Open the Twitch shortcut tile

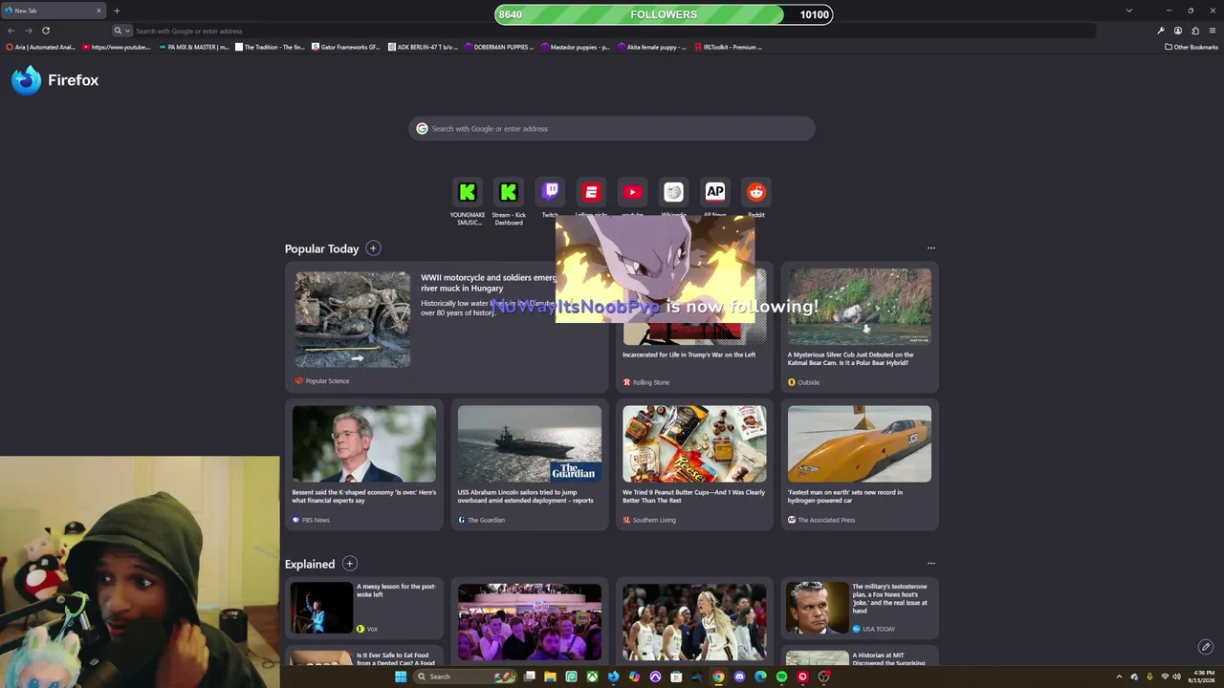(550, 192)
